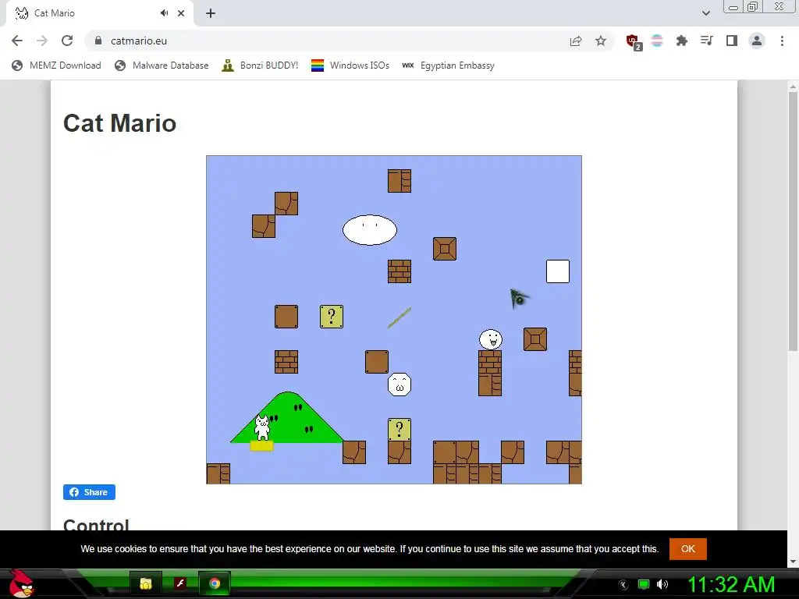Screen dimensions: 799x599
Task: Open the media controls icon
Action: [706, 41]
